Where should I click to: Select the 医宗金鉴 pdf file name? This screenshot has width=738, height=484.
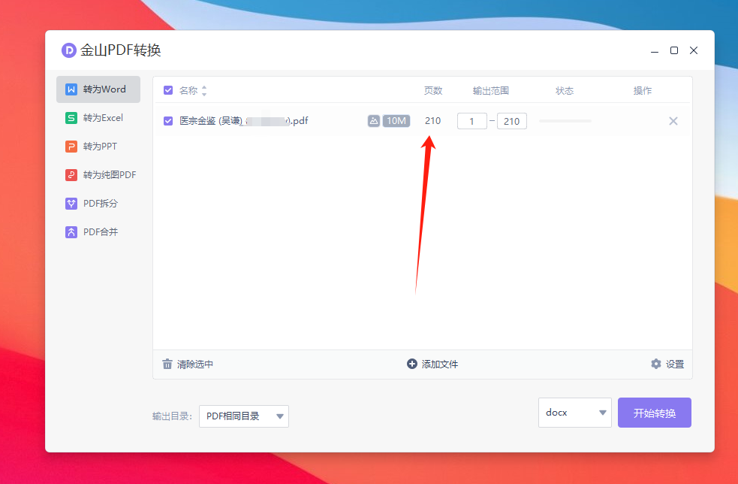244,121
